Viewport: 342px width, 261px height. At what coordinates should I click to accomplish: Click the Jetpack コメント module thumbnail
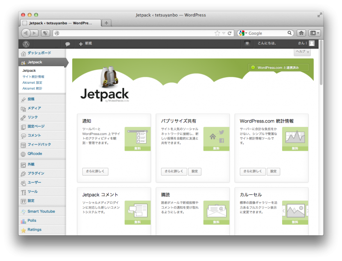pos(138,212)
